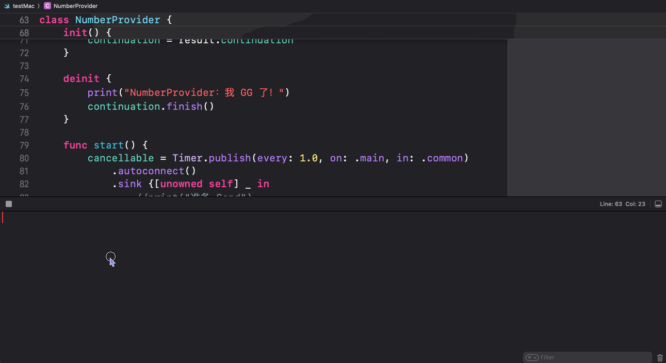Click the stop button in debug bar

[x=9, y=204]
